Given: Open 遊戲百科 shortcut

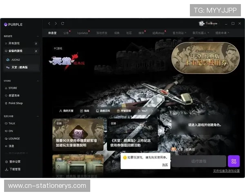Looking at the screenshot, I should click(103, 111).
